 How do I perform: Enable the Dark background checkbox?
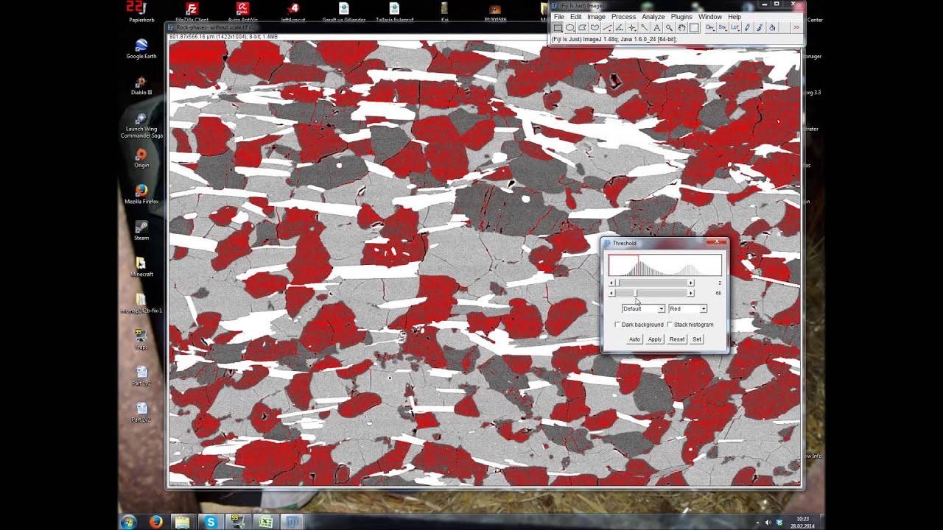617,325
